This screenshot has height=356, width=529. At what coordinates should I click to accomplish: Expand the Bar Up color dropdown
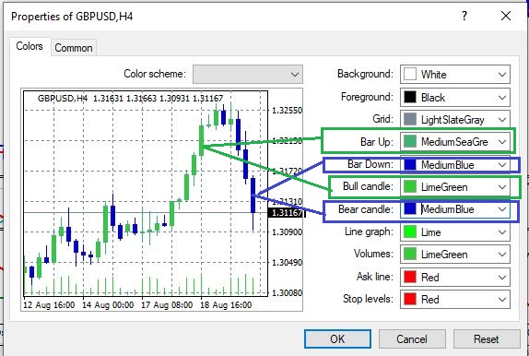[455, 142]
